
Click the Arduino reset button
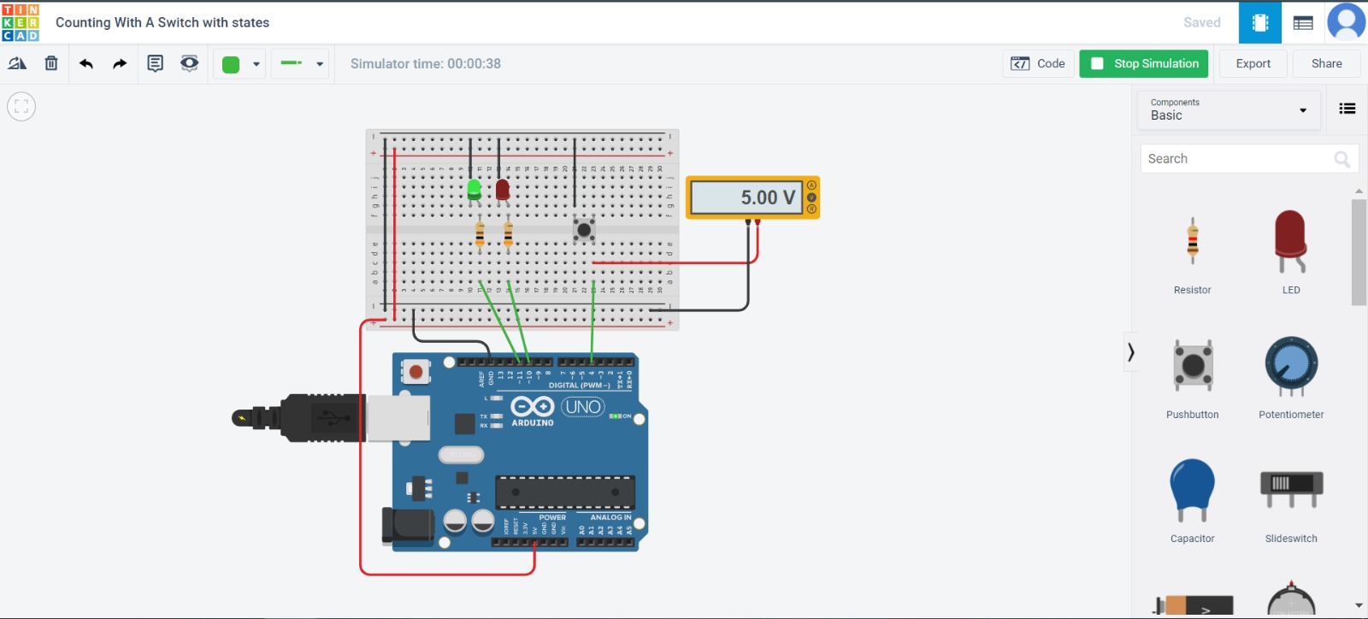pyautogui.click(x=416, y=371)
